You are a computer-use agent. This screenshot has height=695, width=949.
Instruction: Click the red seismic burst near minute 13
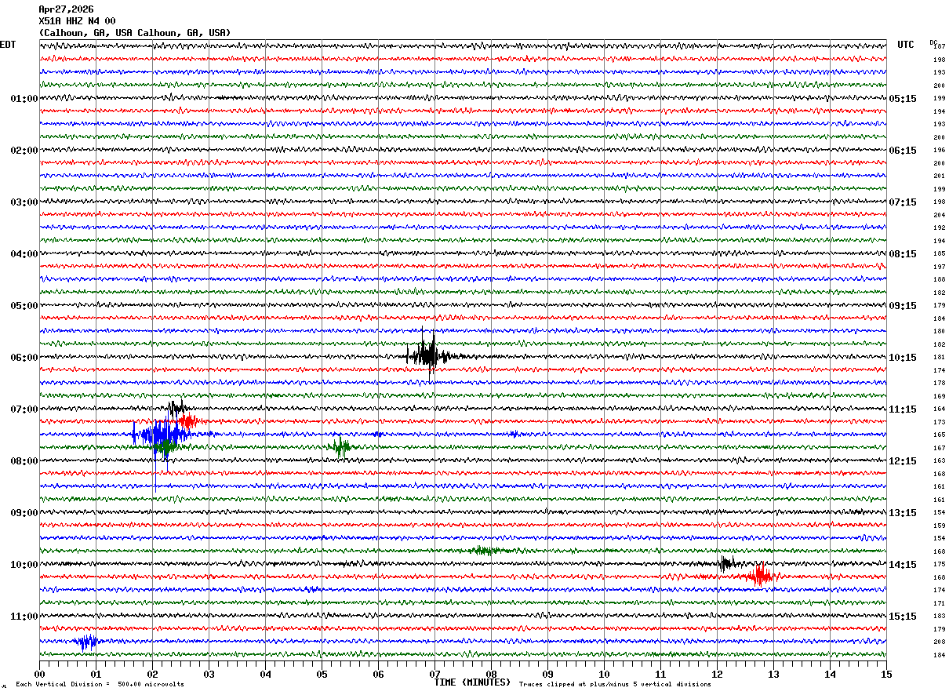(x=758, y=577)
